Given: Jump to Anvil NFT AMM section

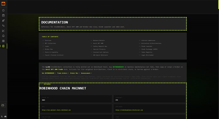Looking at the screenshot, I should pos(98,43).
